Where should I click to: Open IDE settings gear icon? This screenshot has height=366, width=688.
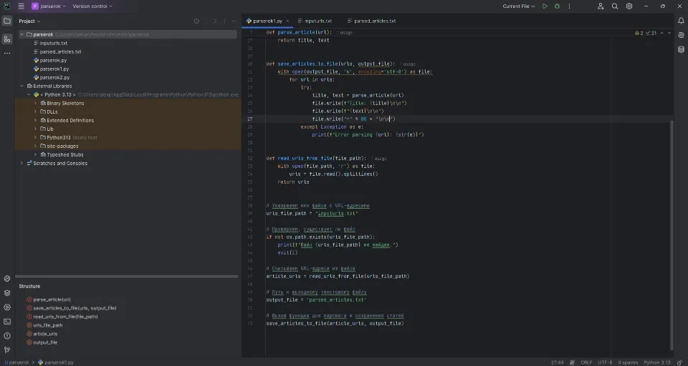pyautogui.click(x=629, y=6)
